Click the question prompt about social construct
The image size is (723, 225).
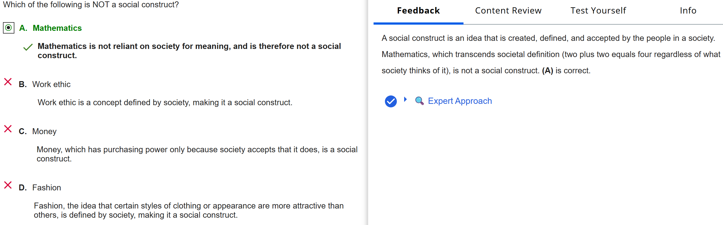pos(91,5)
